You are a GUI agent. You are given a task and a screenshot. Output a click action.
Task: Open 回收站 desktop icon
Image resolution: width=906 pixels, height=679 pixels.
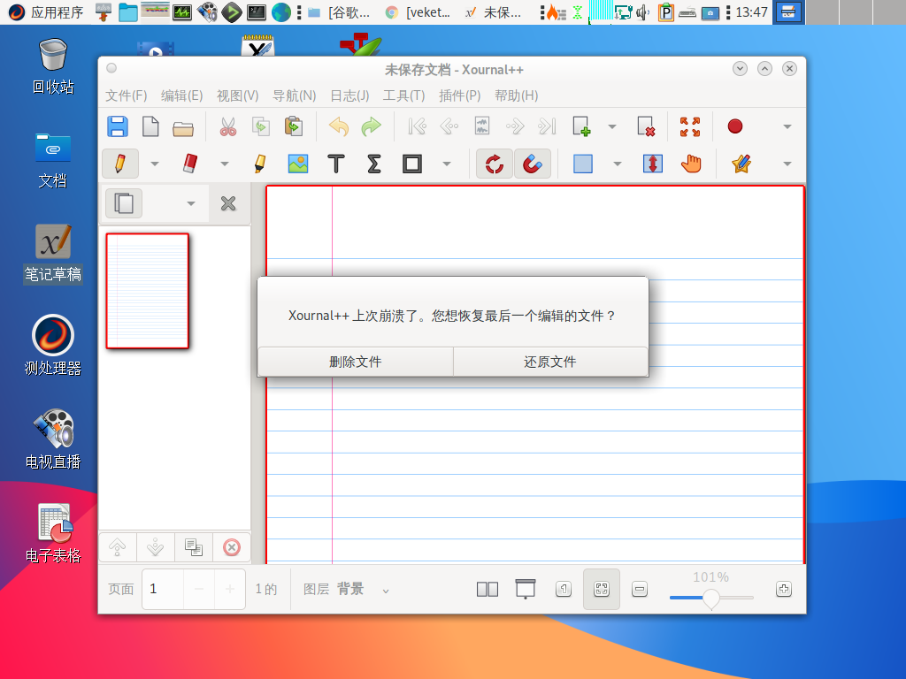click(x=53, y=66)
